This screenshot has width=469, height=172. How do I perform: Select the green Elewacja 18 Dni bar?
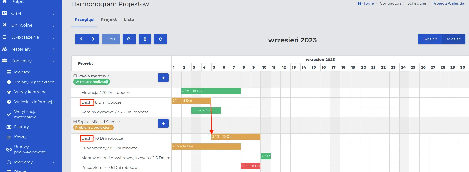(x=211, y=91)
